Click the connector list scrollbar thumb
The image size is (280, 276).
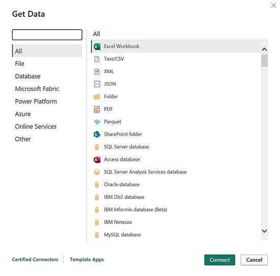click(264, 61)
